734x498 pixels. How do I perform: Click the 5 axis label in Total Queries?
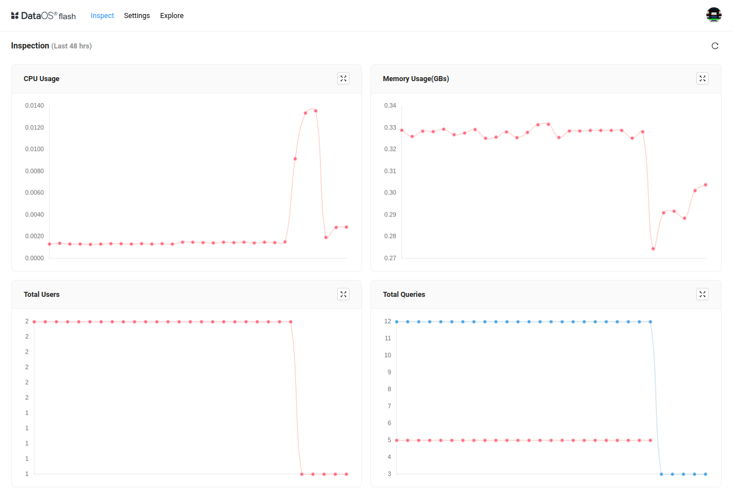tap(389, 440)
